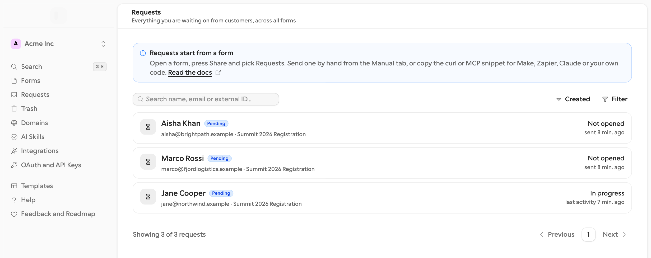
Task: Click Requests start from a form title
Action: tap(191, 53)
